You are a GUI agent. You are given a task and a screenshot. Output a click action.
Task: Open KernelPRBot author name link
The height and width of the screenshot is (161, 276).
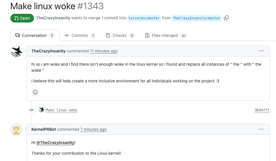(44, 129)
